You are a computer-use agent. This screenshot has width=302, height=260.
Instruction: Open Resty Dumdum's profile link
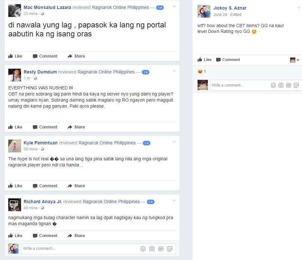40,72
